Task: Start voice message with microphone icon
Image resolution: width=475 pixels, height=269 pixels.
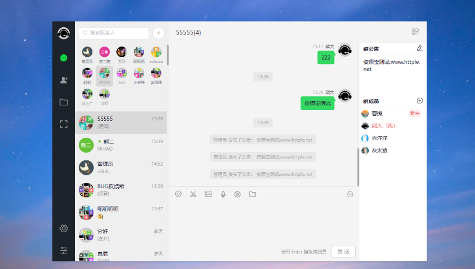Action: 223,194
